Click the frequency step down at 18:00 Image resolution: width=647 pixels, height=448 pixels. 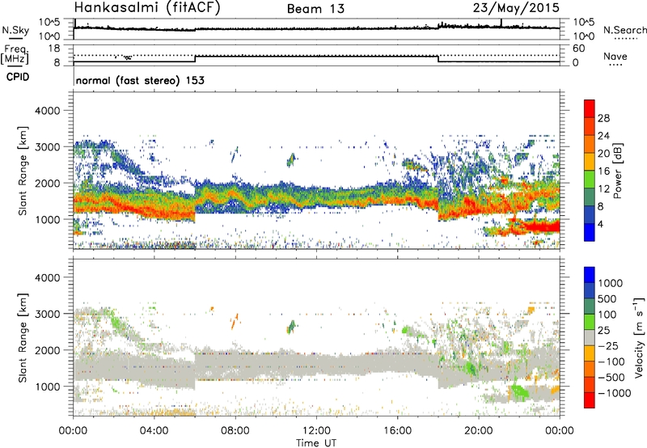438,59
